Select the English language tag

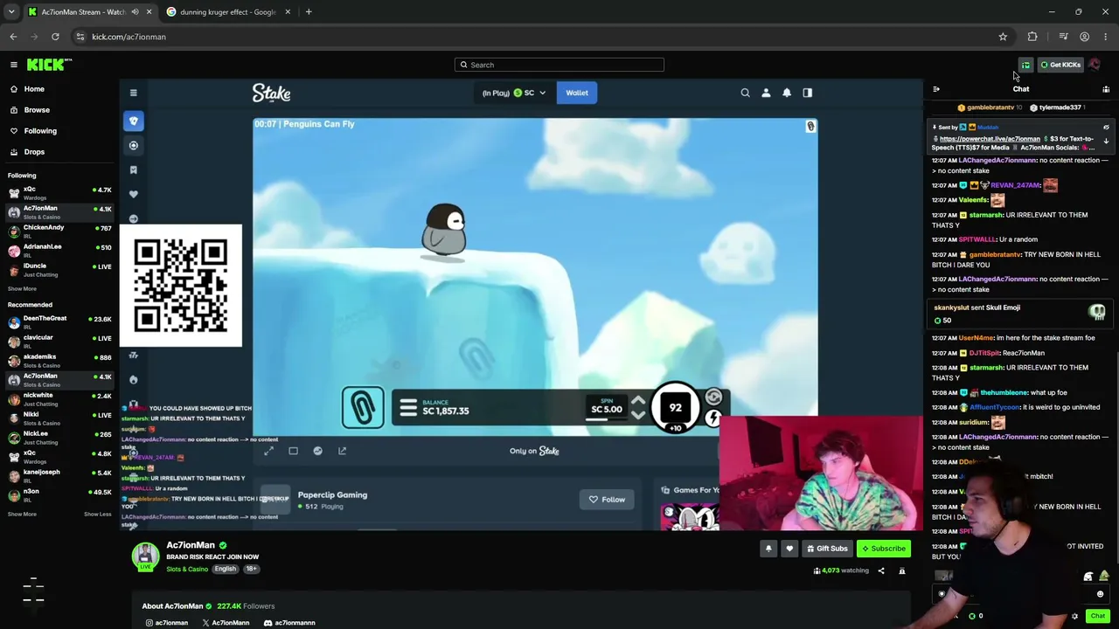tap(226, 570)
